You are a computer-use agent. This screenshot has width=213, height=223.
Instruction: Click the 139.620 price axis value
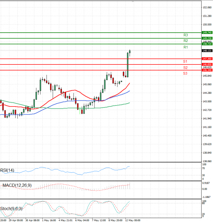point(207,144)
